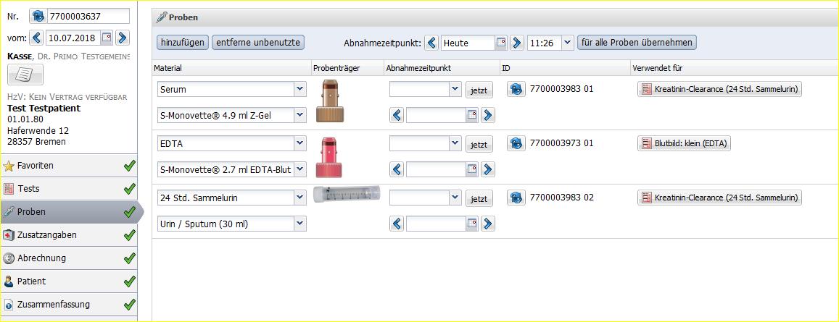839x322 pixels.
Task: Click the Verwendet für column header
Action: (734, 68)
